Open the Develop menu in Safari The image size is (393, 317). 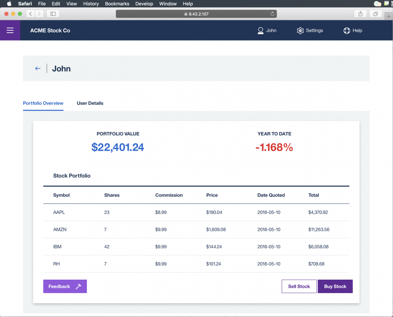click(144, 4)
